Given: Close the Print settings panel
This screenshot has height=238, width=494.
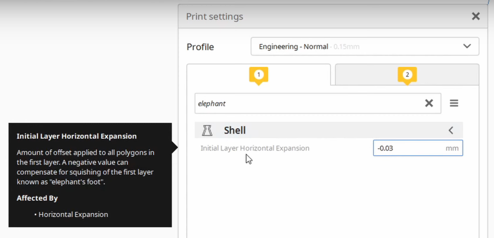Looking at the screenshot, I should tap(476, 17).
